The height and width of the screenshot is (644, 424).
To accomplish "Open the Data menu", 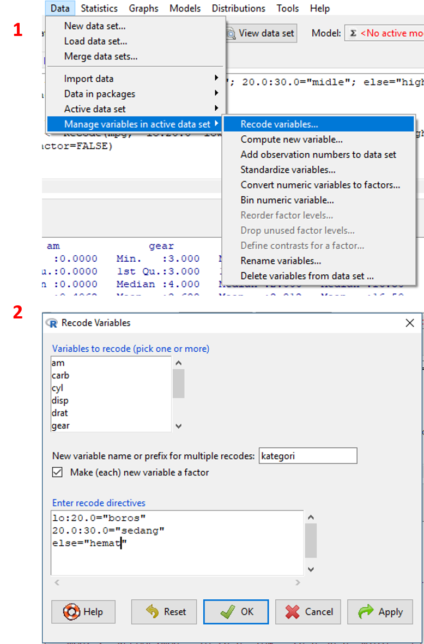I will (x=60, y=8).
